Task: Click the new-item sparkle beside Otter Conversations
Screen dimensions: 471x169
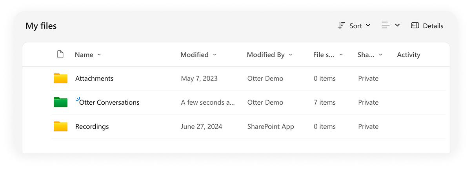Action: point(78,100)
